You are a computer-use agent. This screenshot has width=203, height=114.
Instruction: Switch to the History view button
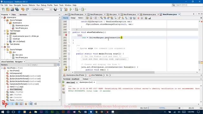[x=81, y=18]
